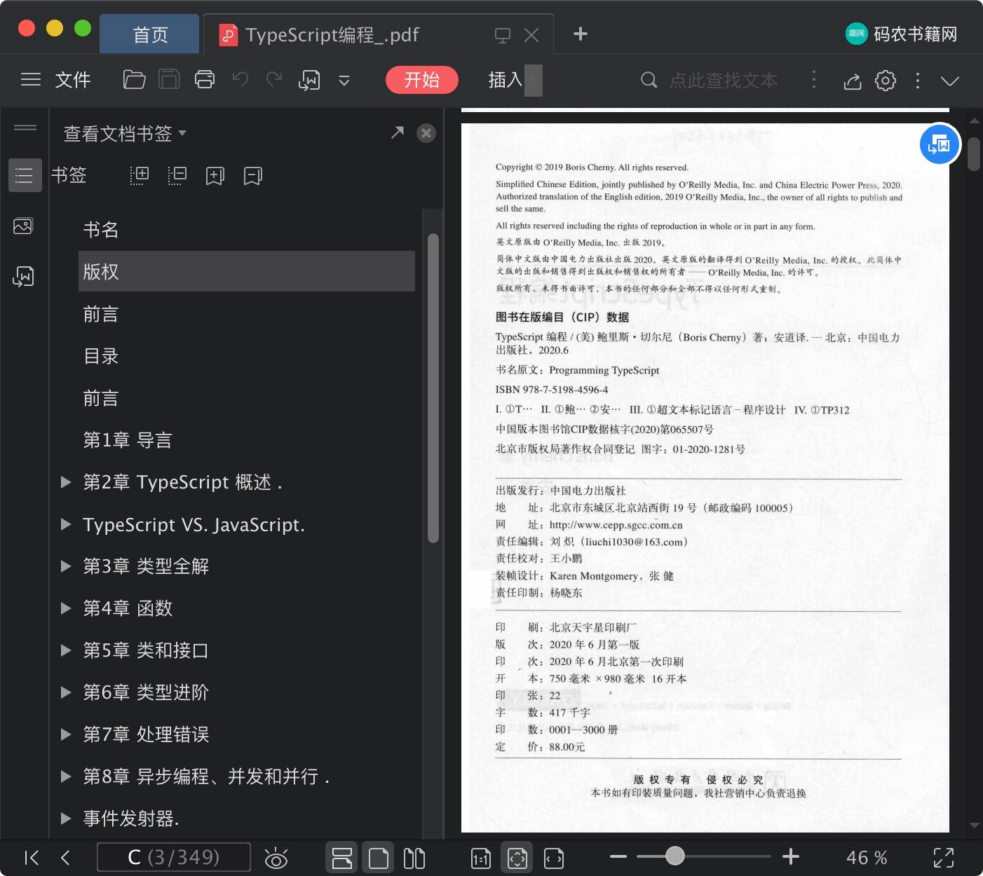Open the 查看文档书签 dropdown
The width and height of the screenshot is (983, 876).
pyautogui.click(x=125, y=133)
